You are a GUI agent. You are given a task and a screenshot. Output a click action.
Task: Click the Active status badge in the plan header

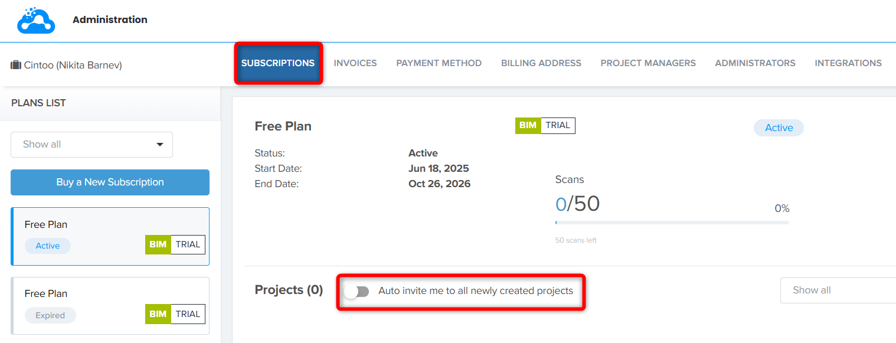pos(779,128)
